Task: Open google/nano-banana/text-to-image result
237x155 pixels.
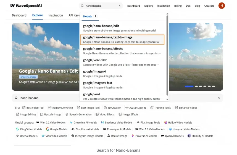Action: pyautogui.click(x=122, y=40)
